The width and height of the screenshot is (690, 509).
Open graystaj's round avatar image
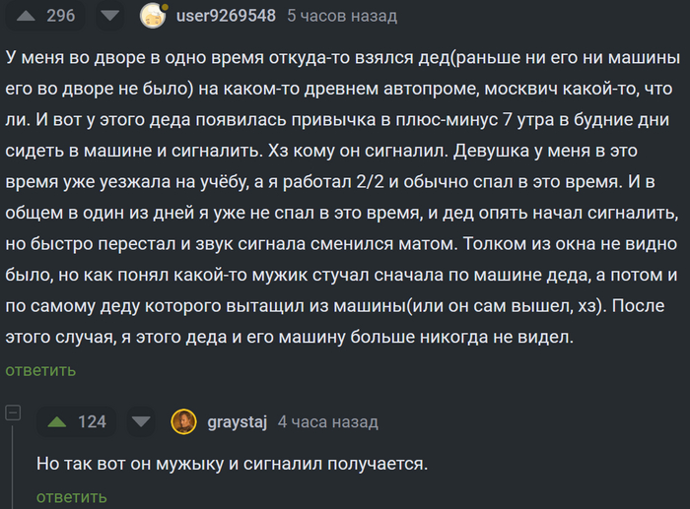183,421
